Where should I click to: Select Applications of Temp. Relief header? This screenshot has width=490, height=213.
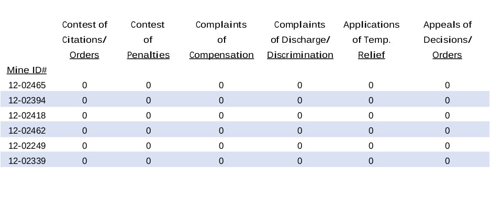pyautogui.click(x=371, y=40)
